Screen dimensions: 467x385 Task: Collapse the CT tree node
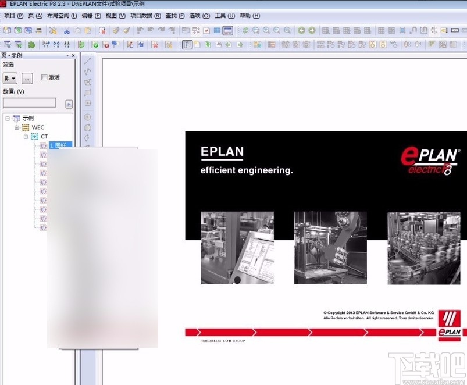pyautogui.click(x=26, y=137)
